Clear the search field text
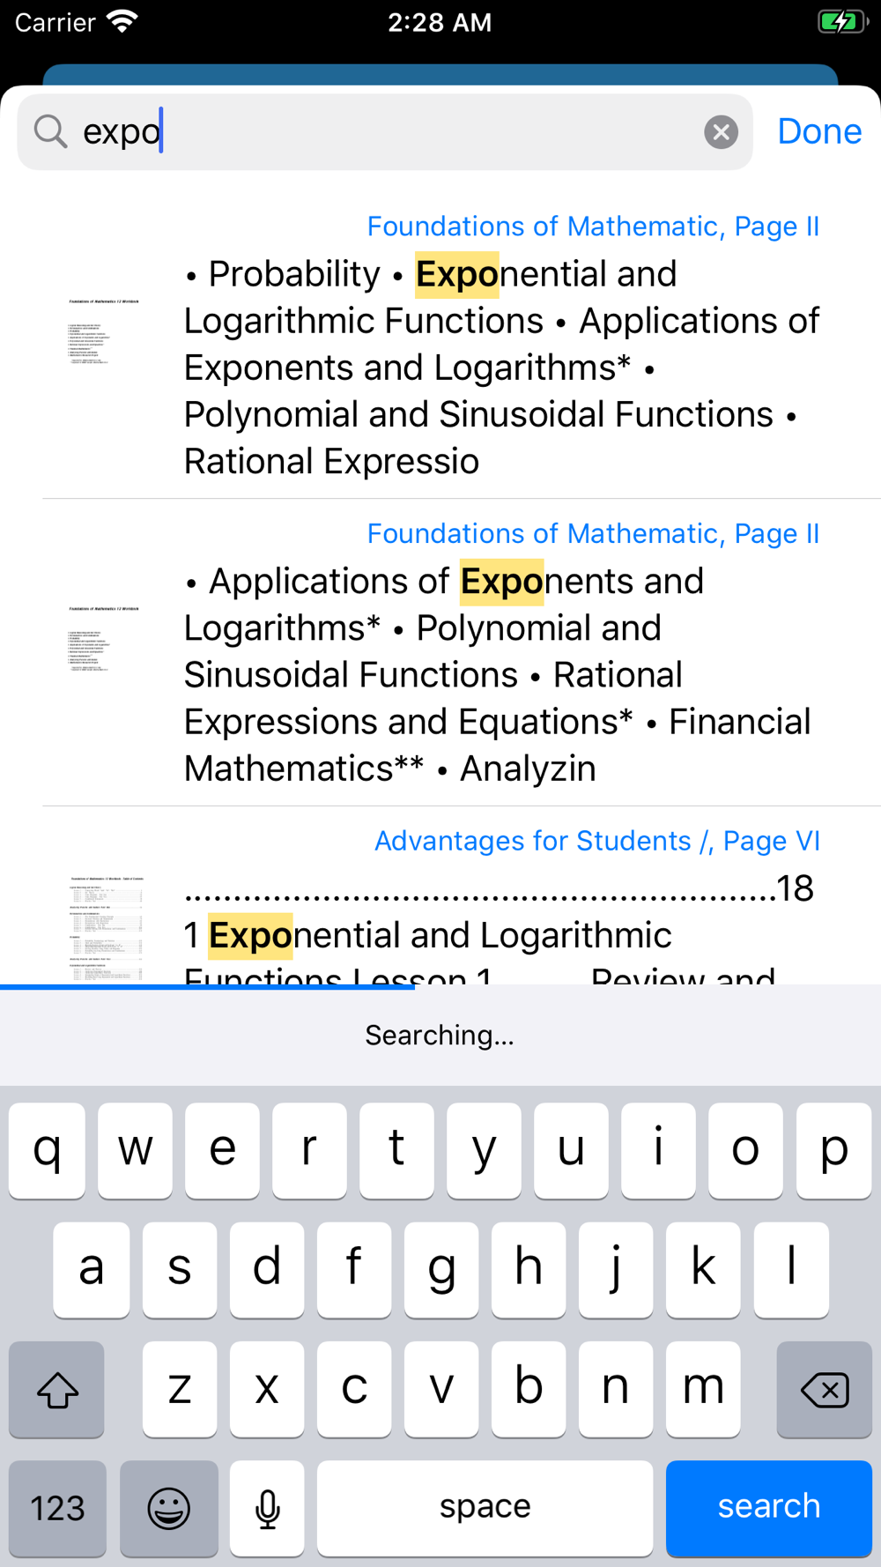881x1567 pixels. pyautogui.click(x=721, y=132)
